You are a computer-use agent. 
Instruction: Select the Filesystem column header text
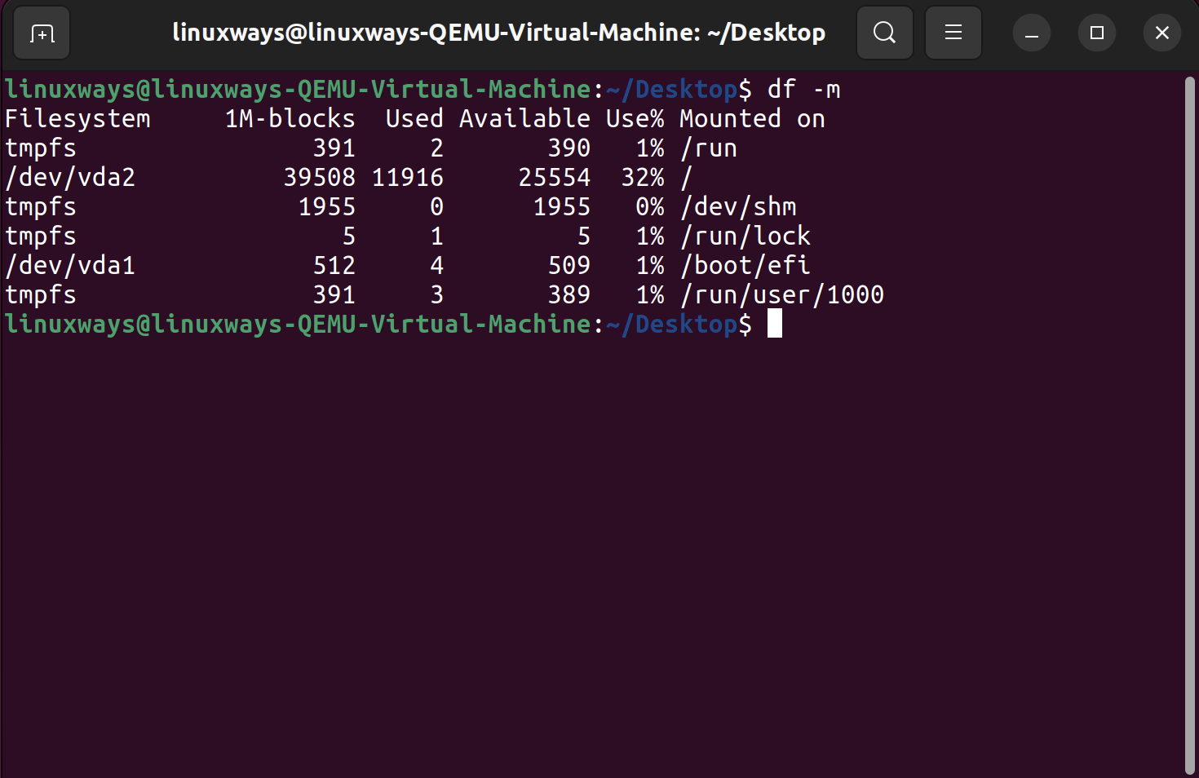(77, 118)
